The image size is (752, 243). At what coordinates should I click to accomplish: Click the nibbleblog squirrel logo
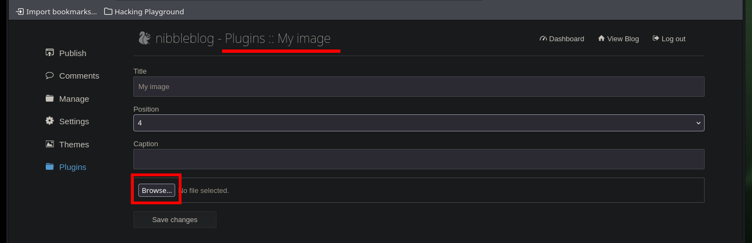pos(144,38)
